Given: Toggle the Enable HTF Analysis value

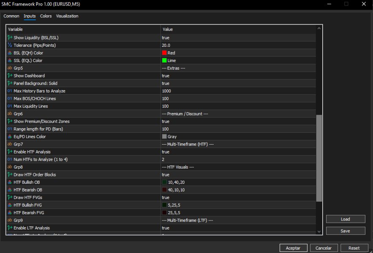Looking at the screenshot, I should (x=238, y=152).
